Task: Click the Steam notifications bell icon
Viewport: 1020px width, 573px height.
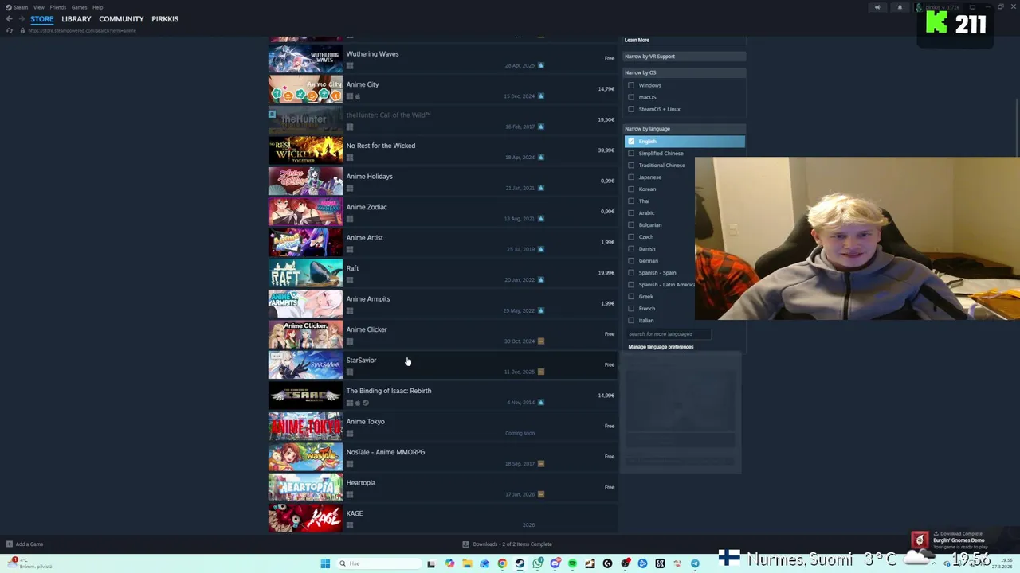Action: 900,8
